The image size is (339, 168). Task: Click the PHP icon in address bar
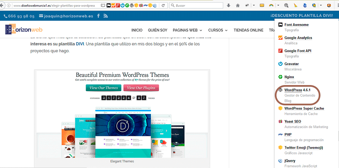click(x=146, y=5)
